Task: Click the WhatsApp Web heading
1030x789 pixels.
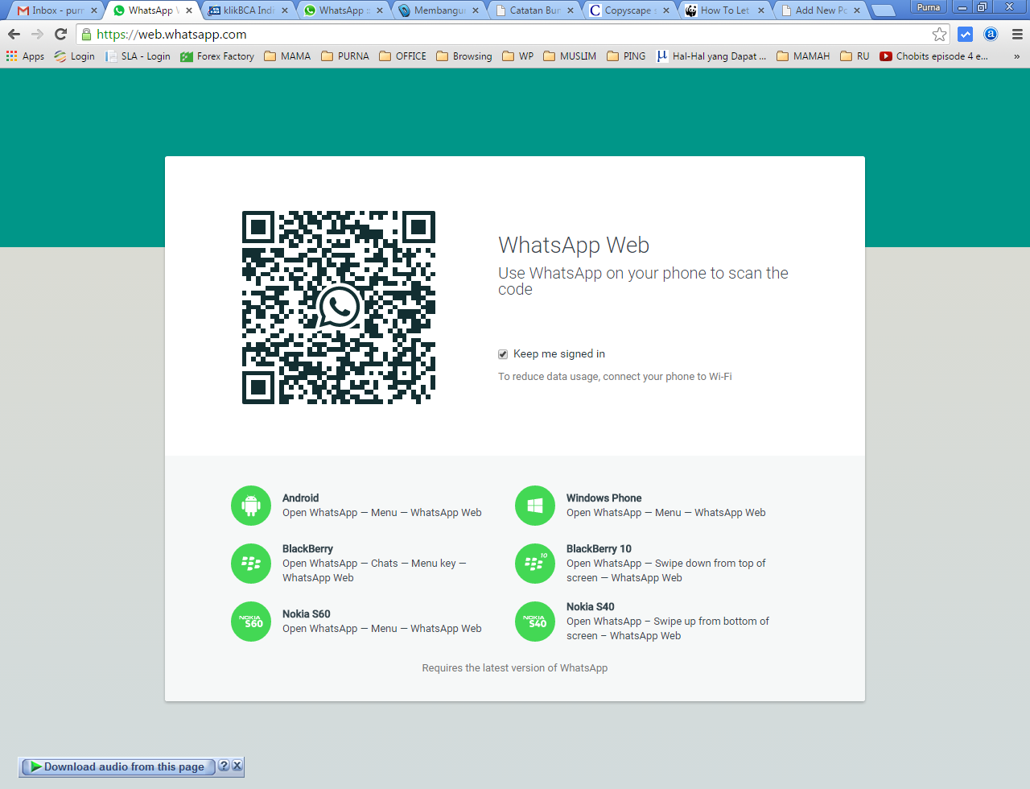Action: pyautogui.click(x=574, y=245)
